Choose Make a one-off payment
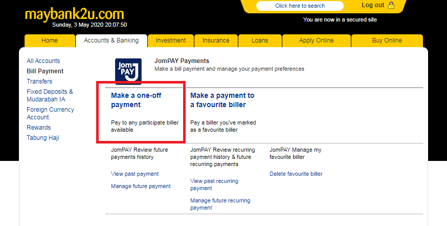Screen dimensions: 447x226 point(136,100)
